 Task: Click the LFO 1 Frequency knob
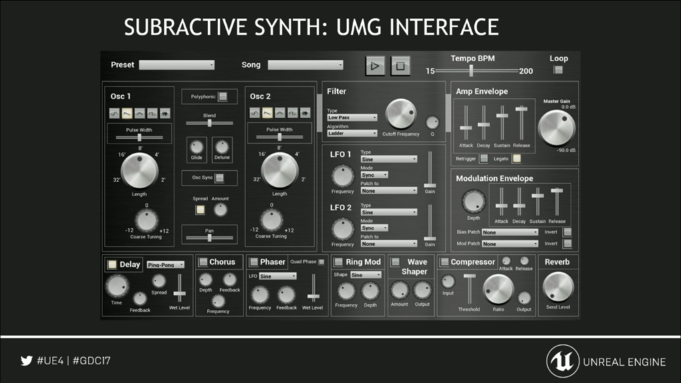tap(342, 176)
